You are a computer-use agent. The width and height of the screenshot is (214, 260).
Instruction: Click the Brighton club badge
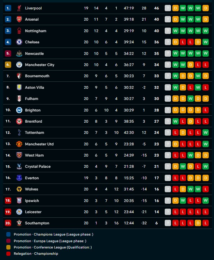point(19,110)
